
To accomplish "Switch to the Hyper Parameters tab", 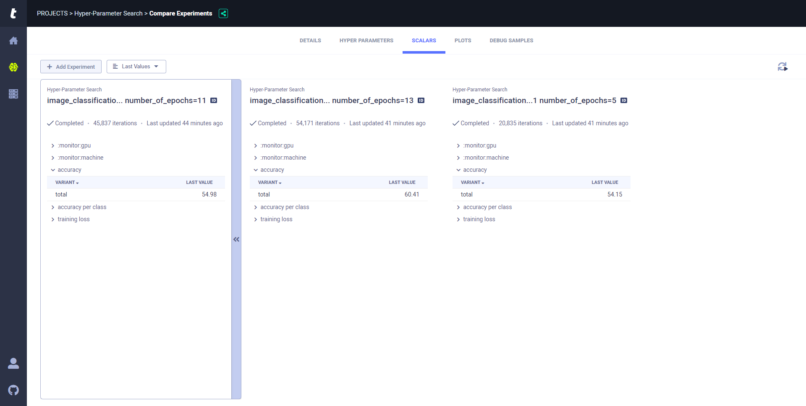I will click(366, 41).
